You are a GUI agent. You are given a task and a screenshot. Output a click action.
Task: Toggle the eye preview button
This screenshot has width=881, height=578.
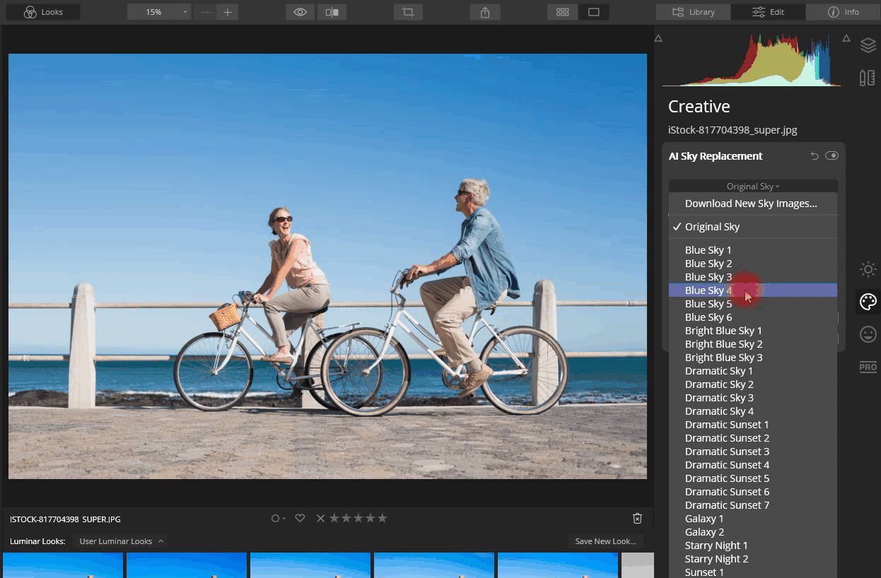pos(300,12)
